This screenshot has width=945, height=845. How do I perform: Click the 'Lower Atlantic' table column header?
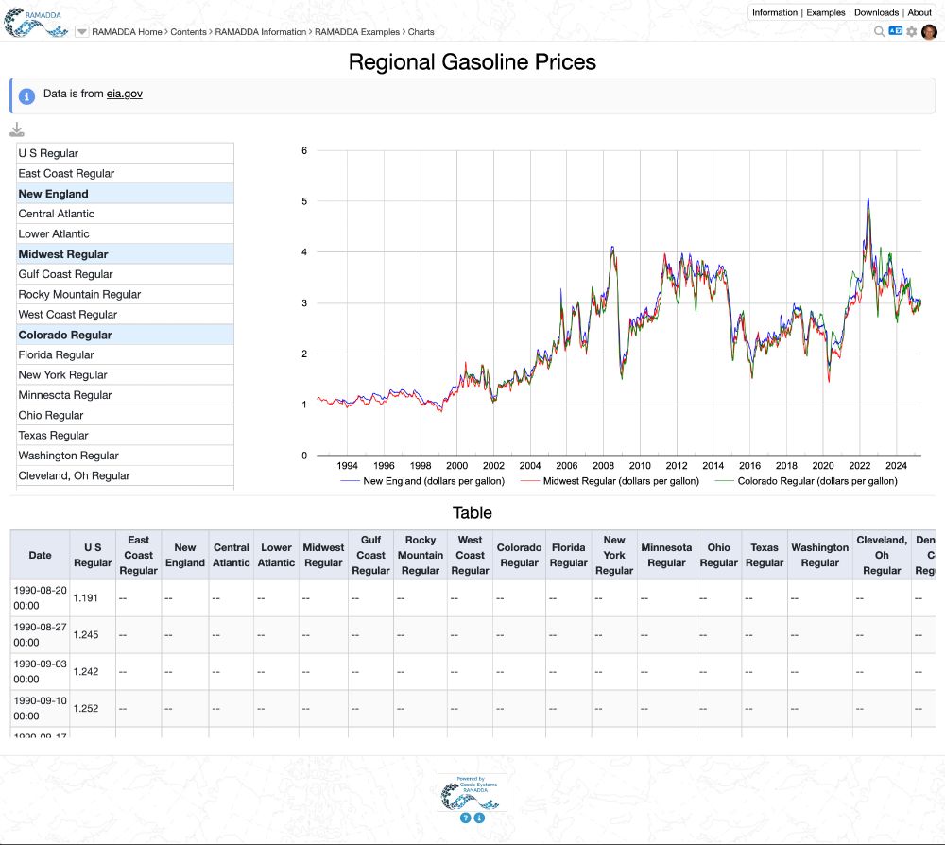(x=277, y=555)
